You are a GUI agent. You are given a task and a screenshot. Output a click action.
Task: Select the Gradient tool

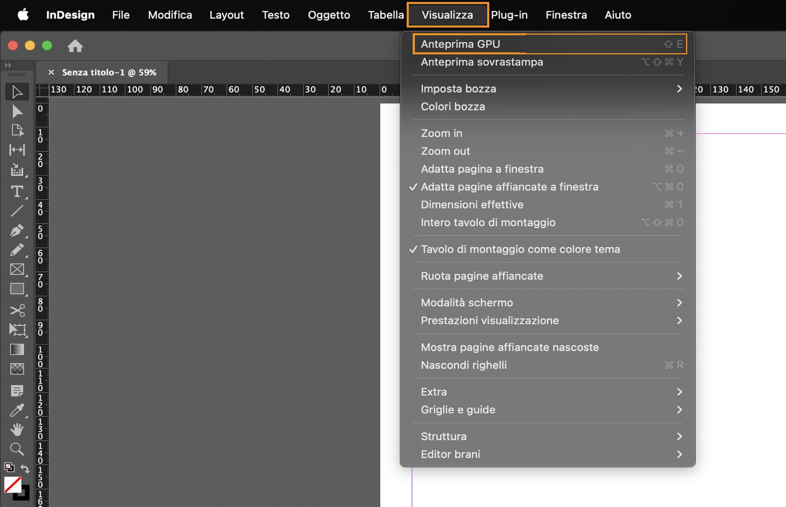(x=17, y=349)
